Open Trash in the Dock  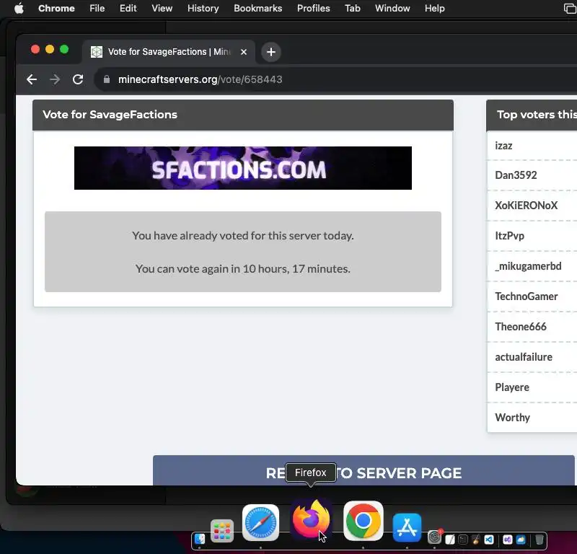[539, 540]
